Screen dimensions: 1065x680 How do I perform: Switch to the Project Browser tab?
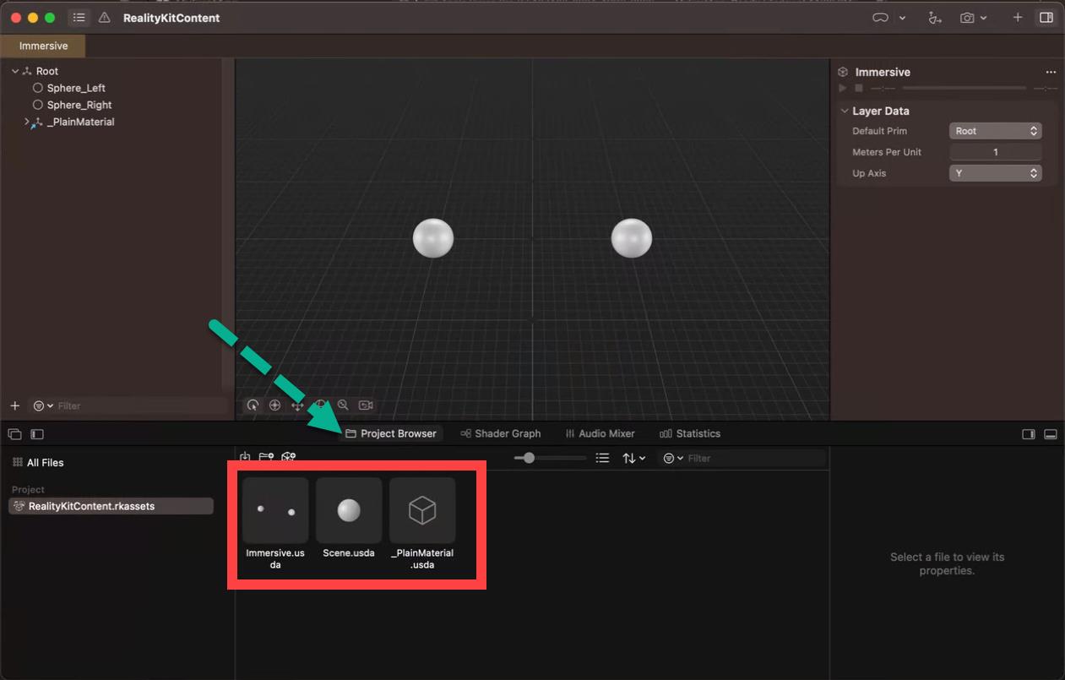[391, 433]
